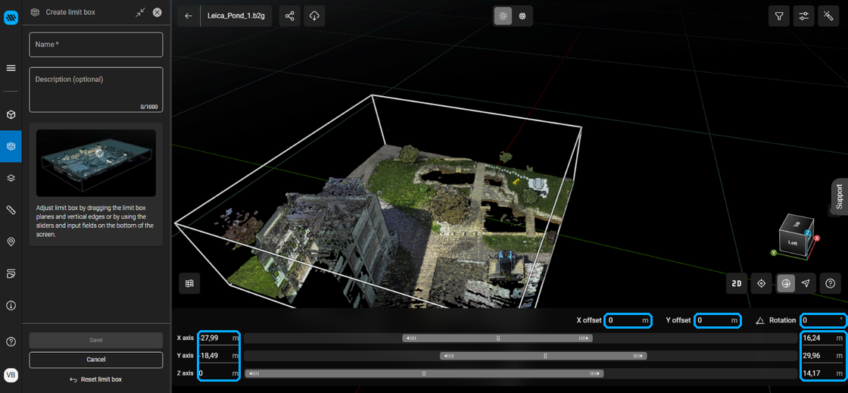Click the app logo icon
This screenshot has height=393, width=848.
[x=11, y=18]
